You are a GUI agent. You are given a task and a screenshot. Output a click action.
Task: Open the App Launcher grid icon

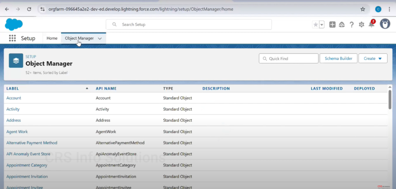coord(12,38)
